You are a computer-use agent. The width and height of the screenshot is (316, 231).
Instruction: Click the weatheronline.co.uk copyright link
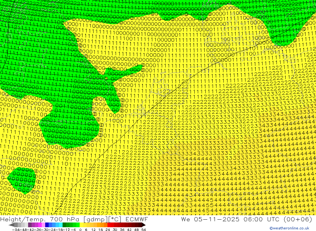tap(289, 228)
